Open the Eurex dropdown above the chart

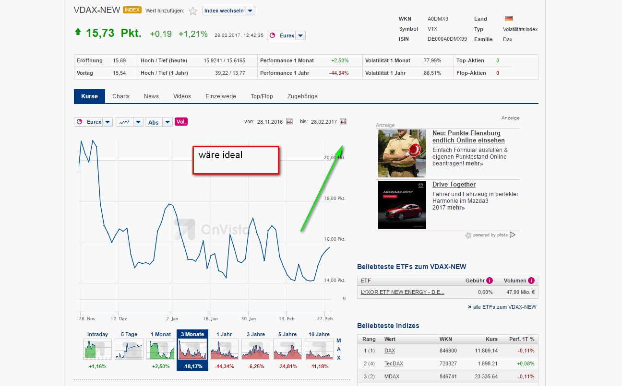(x=93, y=122)
